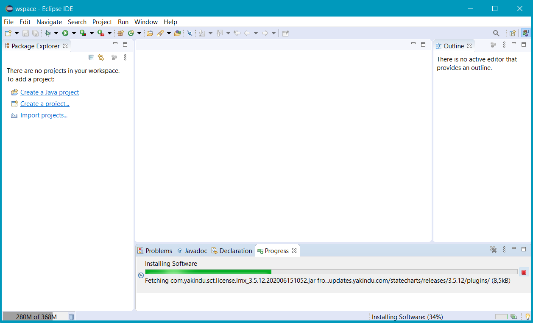Cancel the Installing Software operation with red stop button

click(524, 272)
